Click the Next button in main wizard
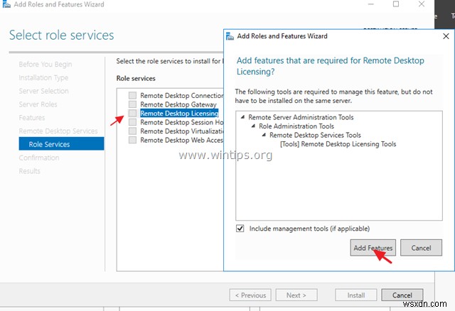This screenshot has height=311, width=455. click(296, 295)
